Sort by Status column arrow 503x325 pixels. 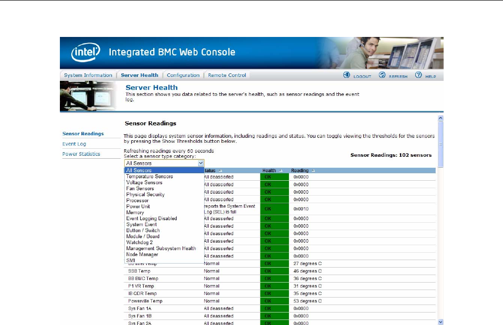221,171
